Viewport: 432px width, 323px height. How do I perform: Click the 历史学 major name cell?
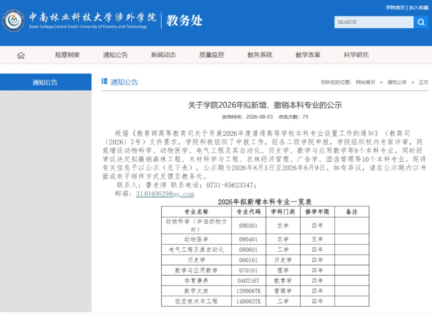point(196,260)
